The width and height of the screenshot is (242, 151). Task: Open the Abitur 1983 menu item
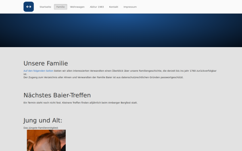[97, 7]
